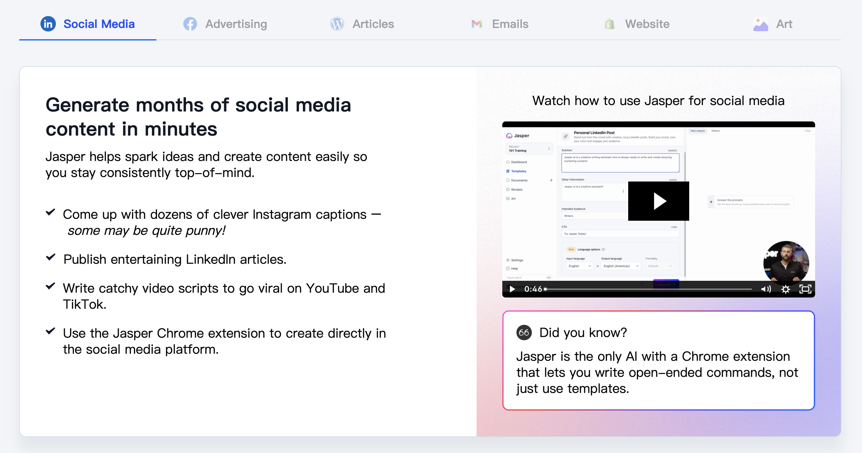Click the checkmark beside Chrome extension bullet

pos(50,331)
